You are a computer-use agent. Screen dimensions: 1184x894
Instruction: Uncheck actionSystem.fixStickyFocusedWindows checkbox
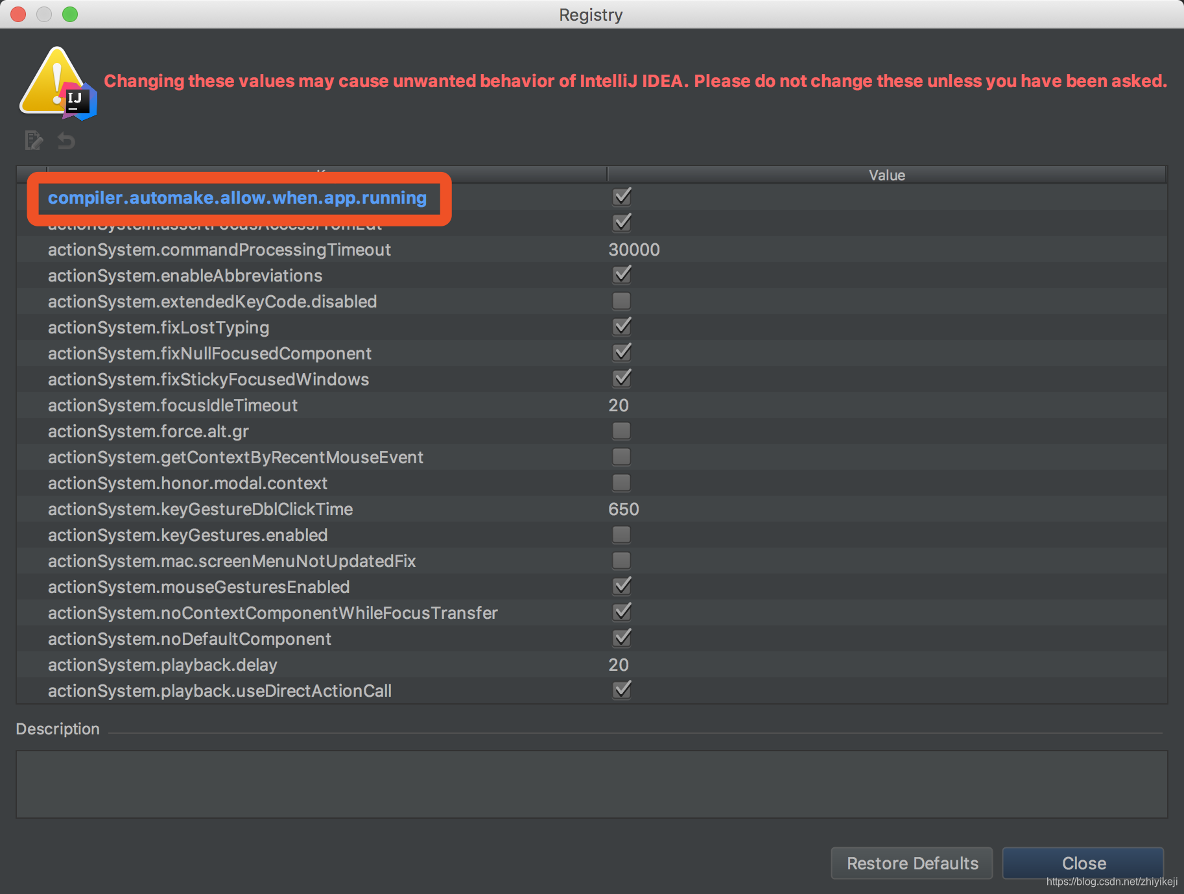tap(622, 378)
